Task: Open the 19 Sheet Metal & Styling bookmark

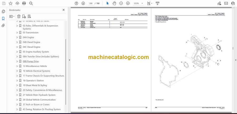Action: pos(35,85)
